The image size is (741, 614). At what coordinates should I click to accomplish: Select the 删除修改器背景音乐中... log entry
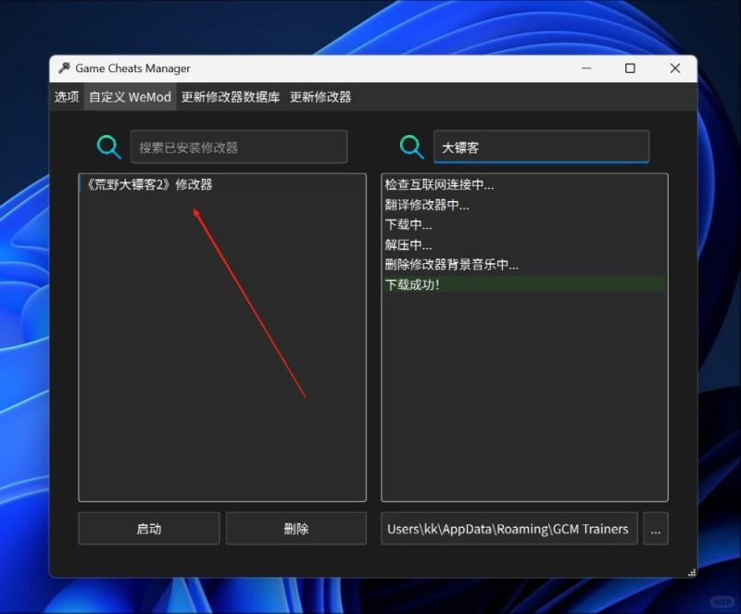[x=449, y=264]
